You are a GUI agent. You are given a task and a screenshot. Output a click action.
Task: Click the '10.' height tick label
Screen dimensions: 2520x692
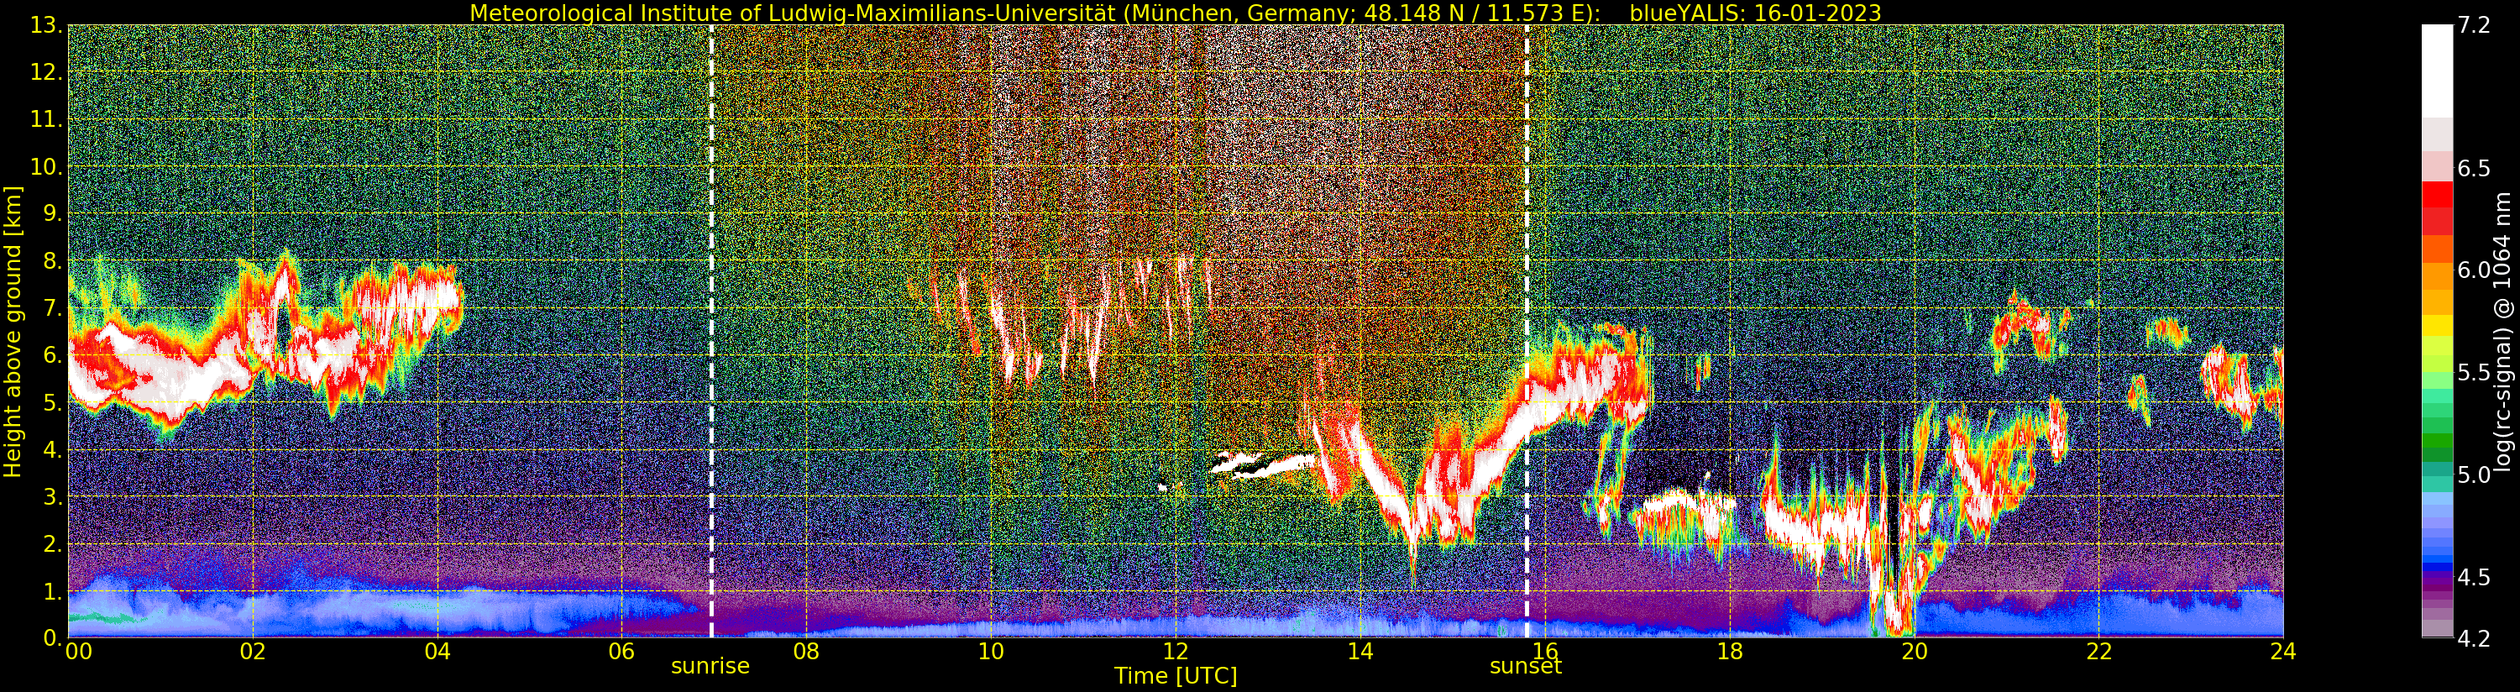coord(48,166)
